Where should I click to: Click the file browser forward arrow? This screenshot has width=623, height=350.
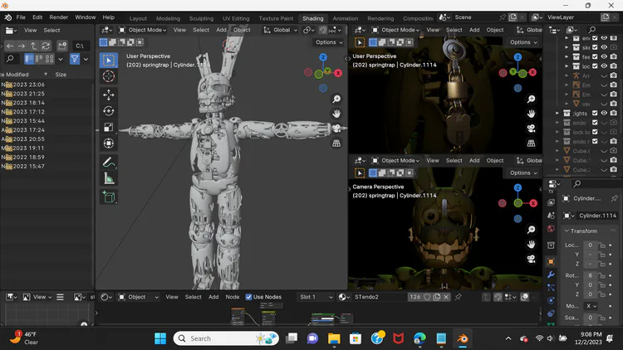[x=22, y=46]
